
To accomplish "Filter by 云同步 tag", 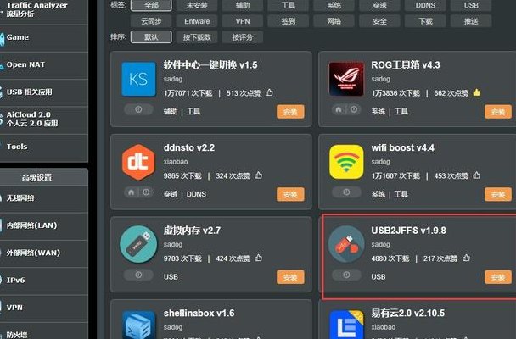I will [151, 21].
